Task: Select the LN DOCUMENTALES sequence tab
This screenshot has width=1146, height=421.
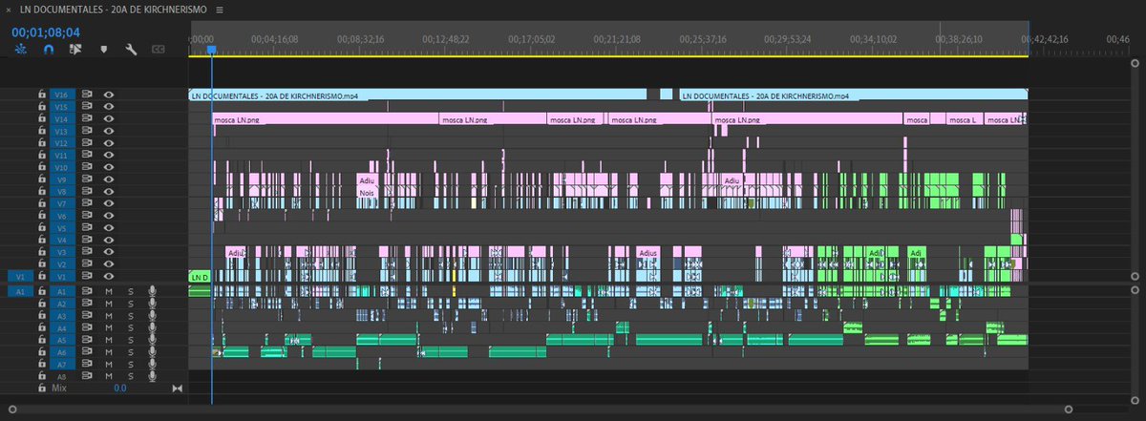Action: 114,9
